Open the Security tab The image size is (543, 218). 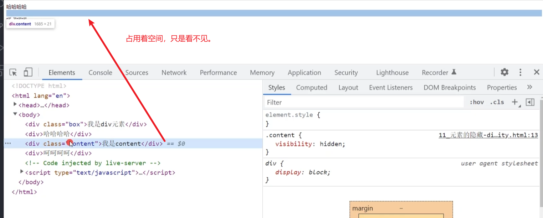click(346, 73)
